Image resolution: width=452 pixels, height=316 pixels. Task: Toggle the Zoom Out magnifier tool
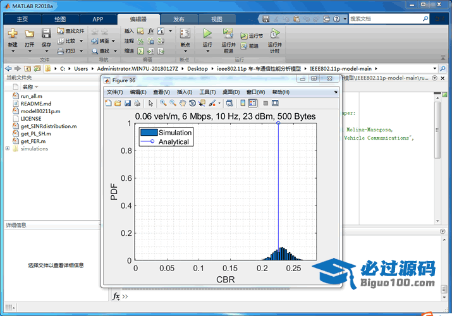(x=173, y=103)
